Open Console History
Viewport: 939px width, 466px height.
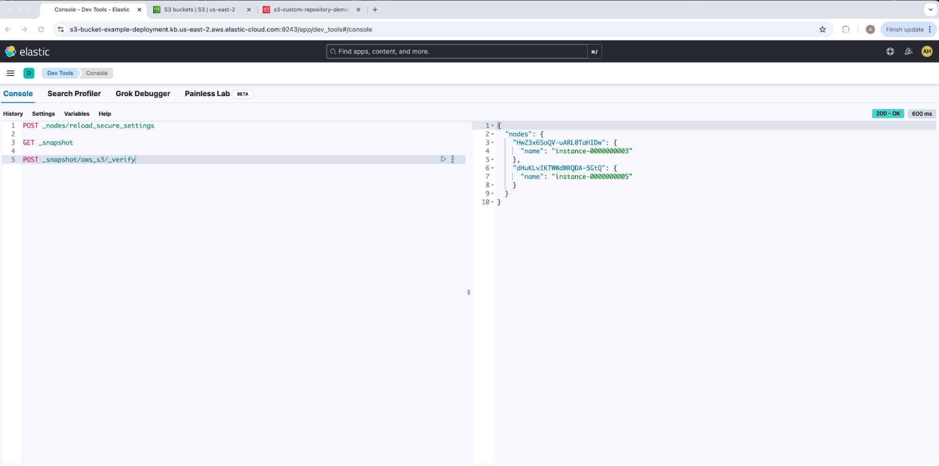[13, 114]
